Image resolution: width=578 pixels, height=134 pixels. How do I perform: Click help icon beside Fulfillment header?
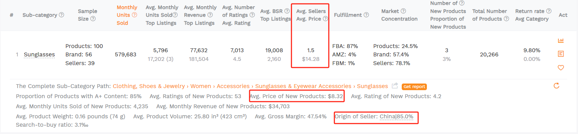pos(366,15)
